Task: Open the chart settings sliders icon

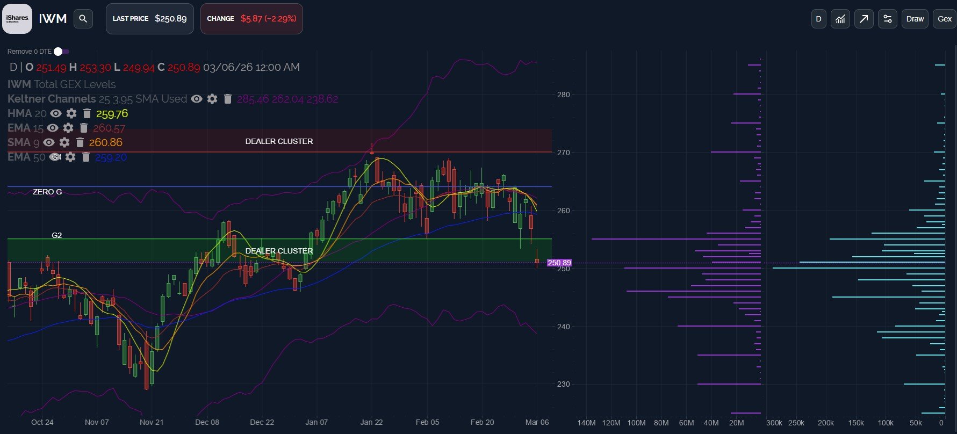Action: 887,19
